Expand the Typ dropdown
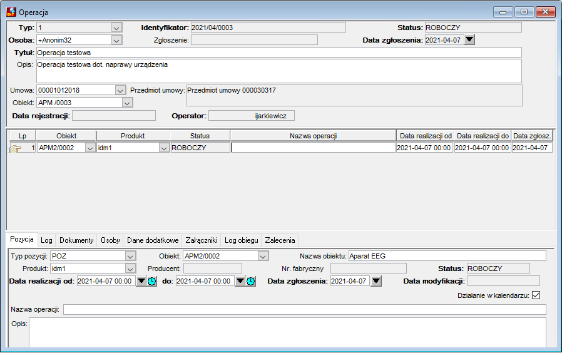Image resolution: width=562 pixels, height=353 pixels. coord(116,28)
